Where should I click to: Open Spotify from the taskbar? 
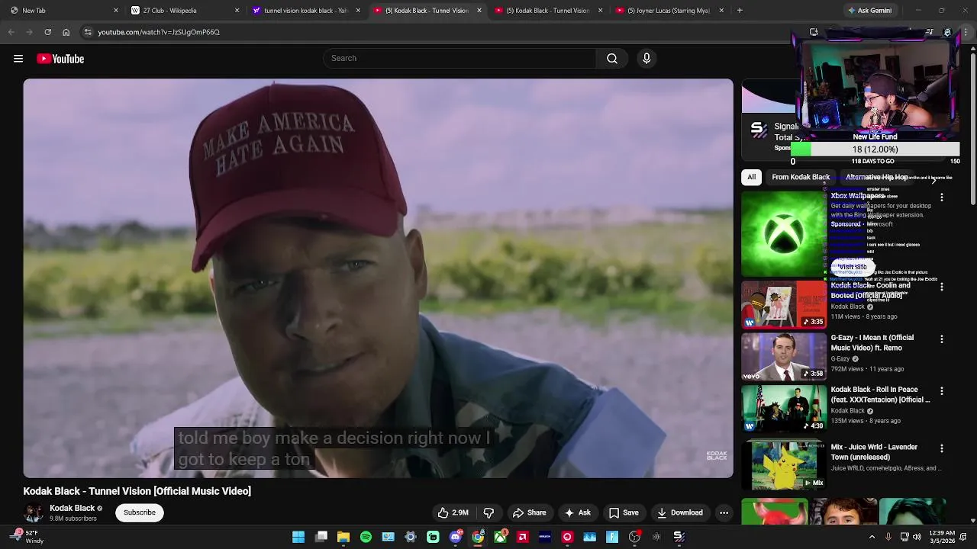pos(366,537)
